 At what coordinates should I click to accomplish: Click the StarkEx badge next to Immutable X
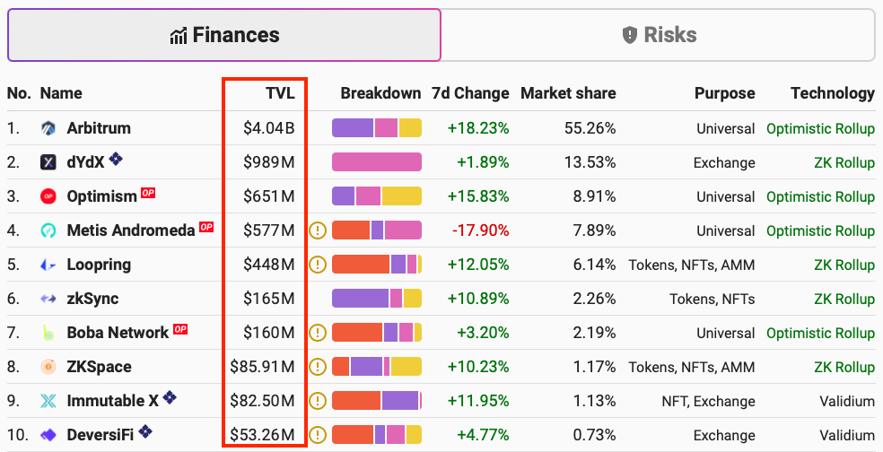click(x=170, y=398)
